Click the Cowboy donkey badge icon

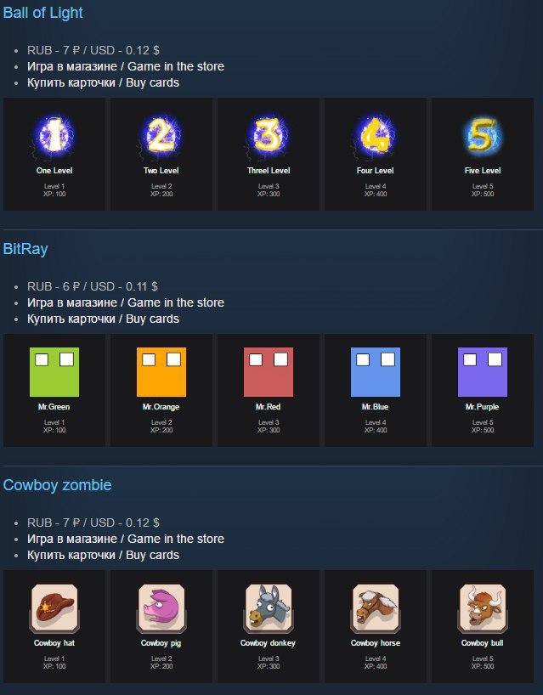[269, 608]
